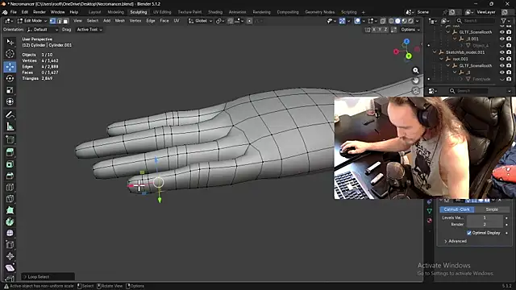Select the Extrude Region tool
Screen dimensions: 516x290
pyautogui.click(x=10, y=152)
